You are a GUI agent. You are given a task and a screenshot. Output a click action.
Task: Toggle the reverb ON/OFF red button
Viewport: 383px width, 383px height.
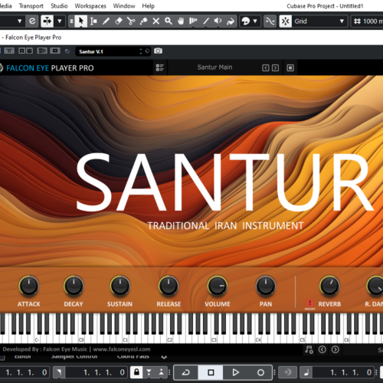pyautogui.click(x=309, y=303)
